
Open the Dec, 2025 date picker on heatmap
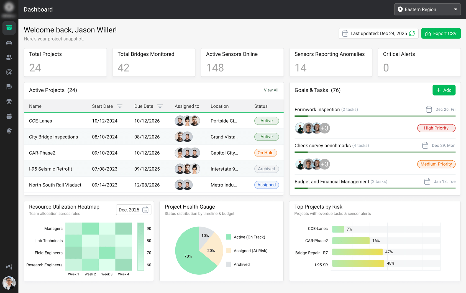134,210
